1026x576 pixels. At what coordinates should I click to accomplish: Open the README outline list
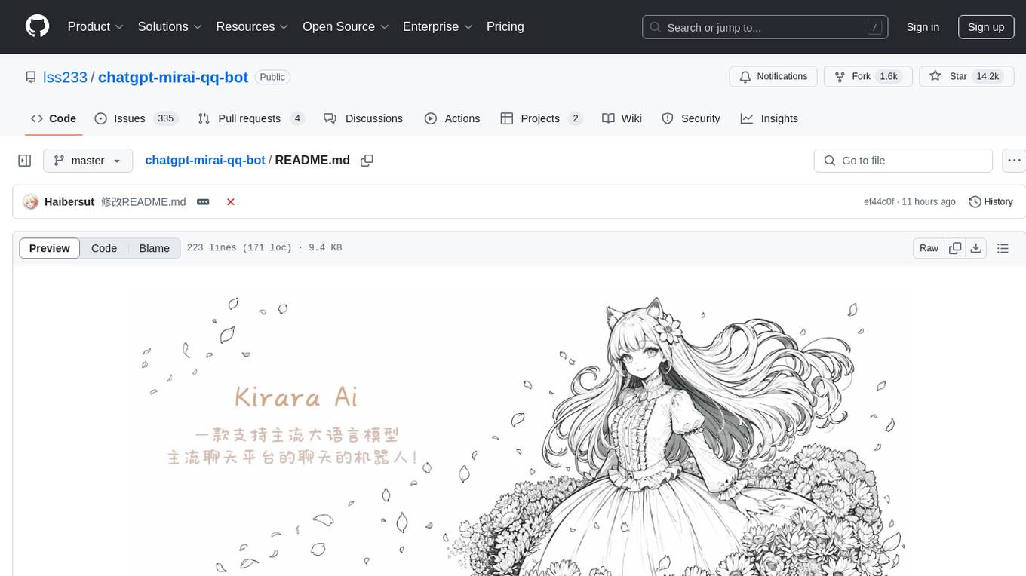[x=1003, y=248]
